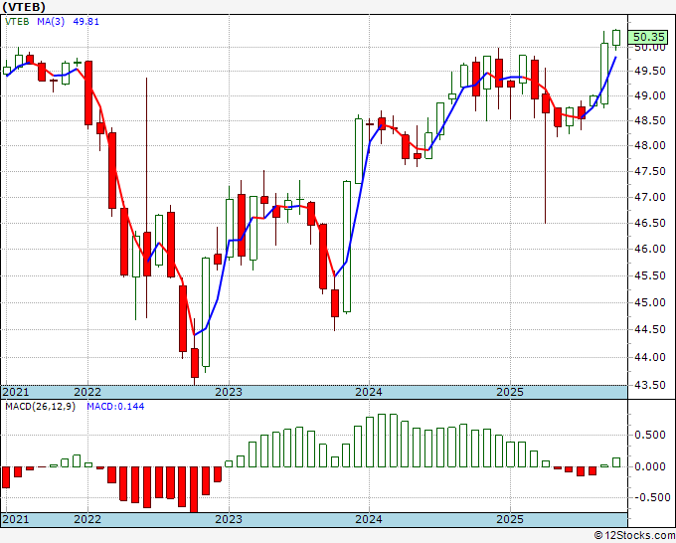Click the 44.00 price axis label

pyautogui.click(x=650, y=357)
